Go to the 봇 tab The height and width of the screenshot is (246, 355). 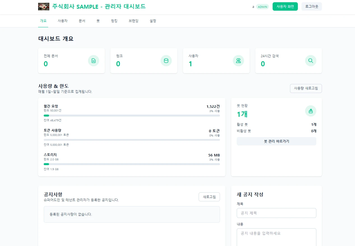pos(98,21)
